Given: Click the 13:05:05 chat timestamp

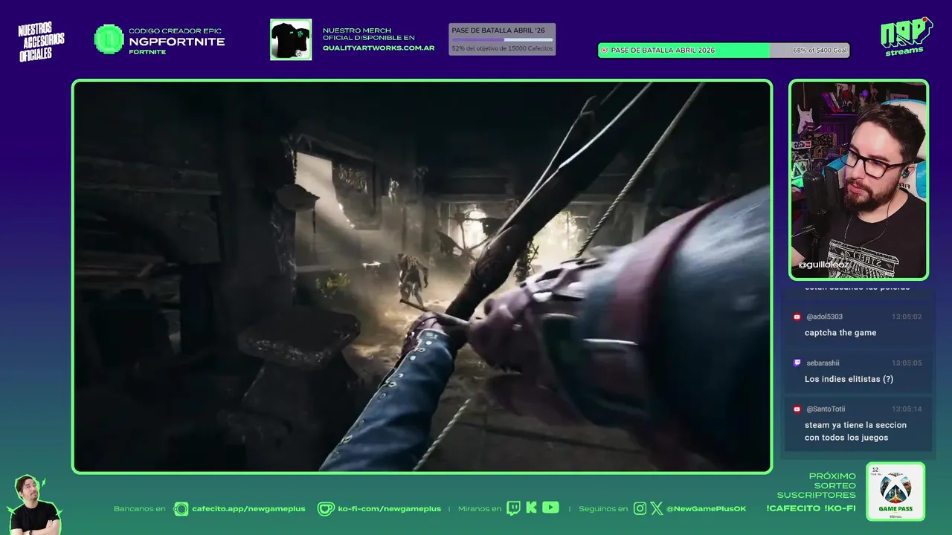Looking at the screenshot, I should click(x=907, y=363).
